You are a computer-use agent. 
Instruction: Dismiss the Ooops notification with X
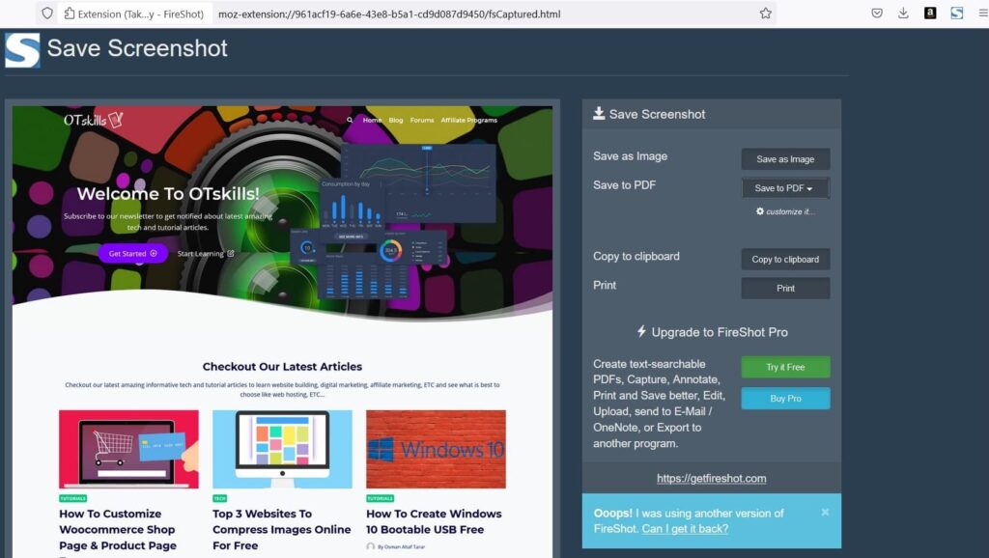(825, 513)
